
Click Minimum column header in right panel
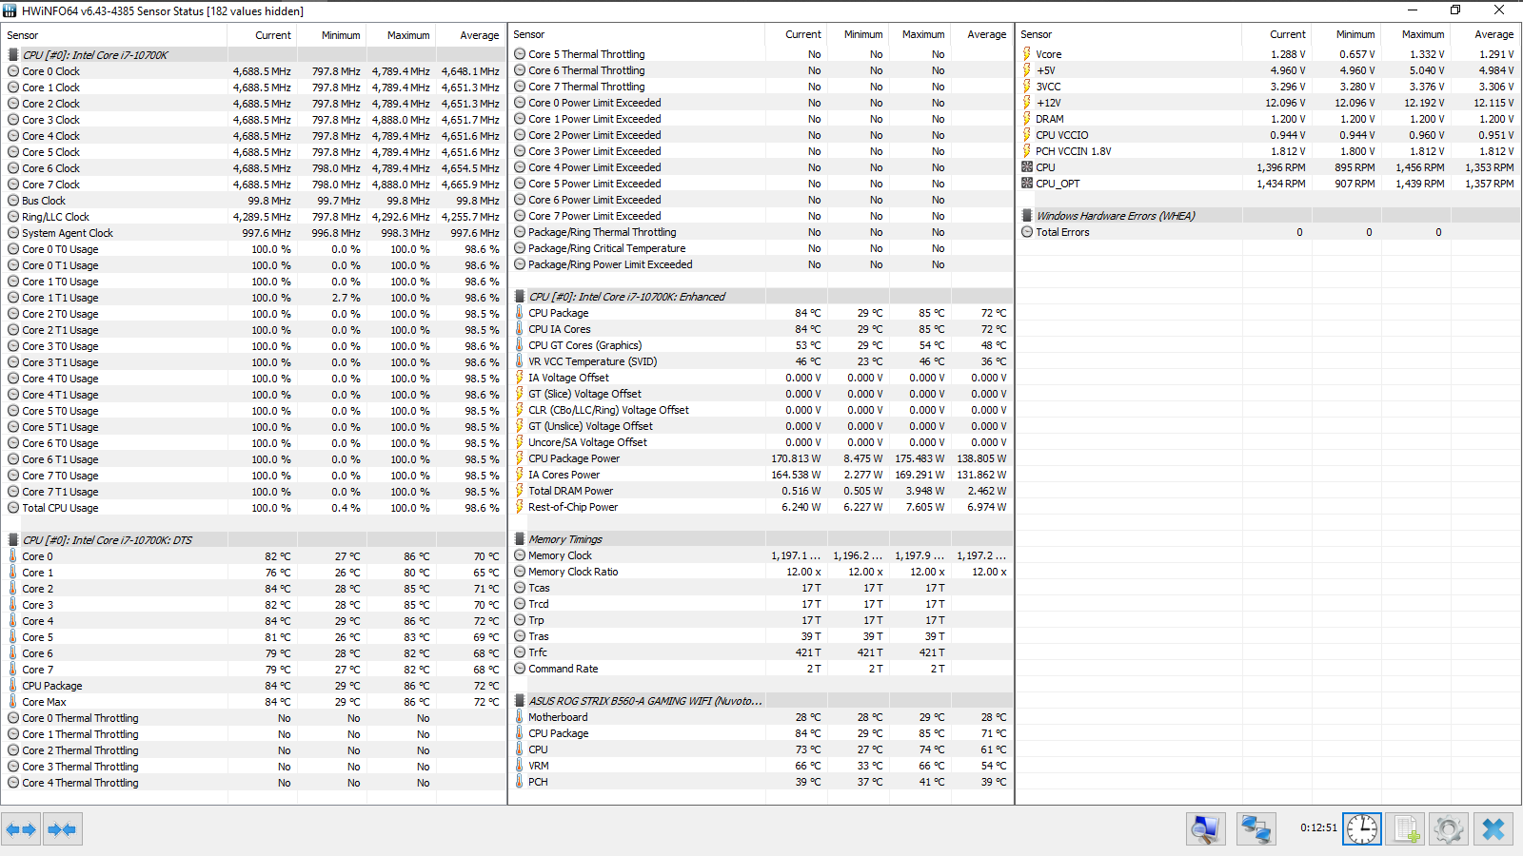pyautogui.click(x=1347, y=34)
